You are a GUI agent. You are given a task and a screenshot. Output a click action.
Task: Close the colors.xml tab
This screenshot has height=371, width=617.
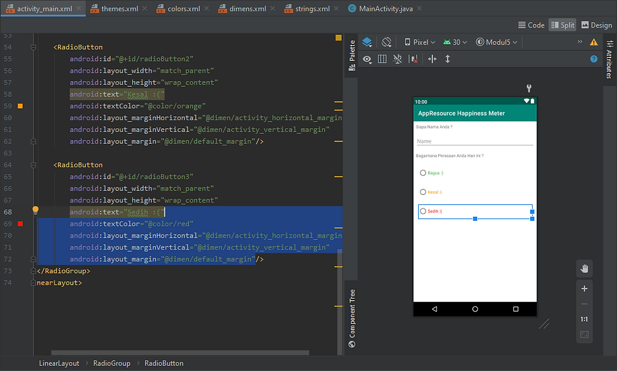click(207, 8)
